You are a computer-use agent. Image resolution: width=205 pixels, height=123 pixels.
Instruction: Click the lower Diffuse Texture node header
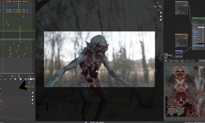181,34
